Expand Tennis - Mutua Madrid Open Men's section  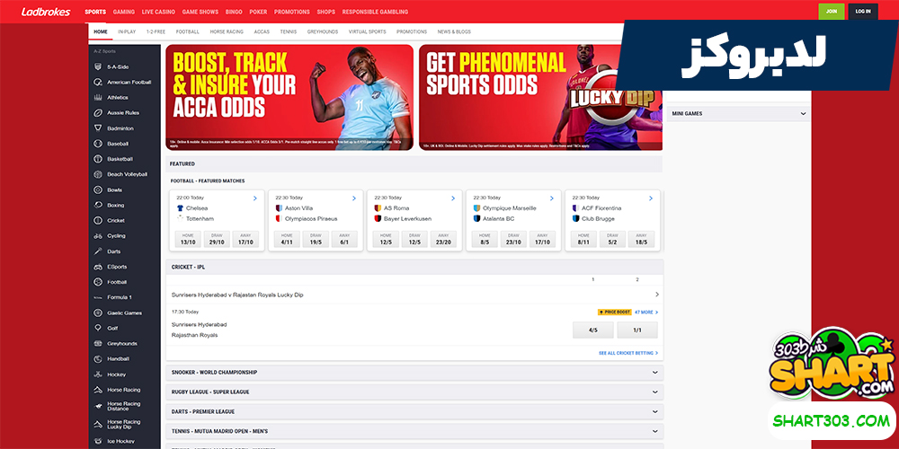pos(414,431)
